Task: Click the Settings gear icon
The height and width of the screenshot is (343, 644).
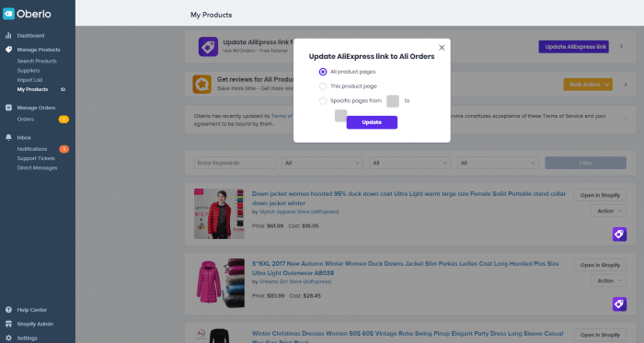Action: tap(8, 337)
